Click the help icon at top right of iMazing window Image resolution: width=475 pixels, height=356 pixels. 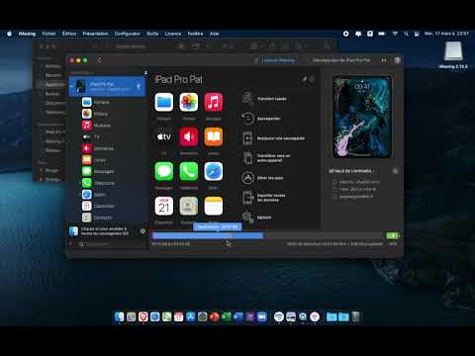coord(397,60)
